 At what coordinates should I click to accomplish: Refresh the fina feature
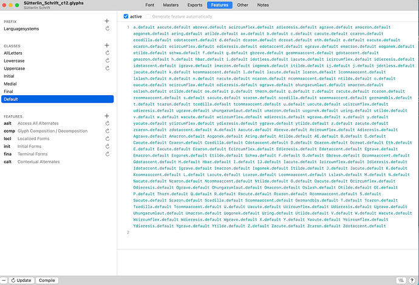[x=107, y=154]
